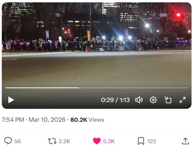Screen dimensions: 194x147
Task: Click the 2.2K reposts count
Action: coord(64,141)
